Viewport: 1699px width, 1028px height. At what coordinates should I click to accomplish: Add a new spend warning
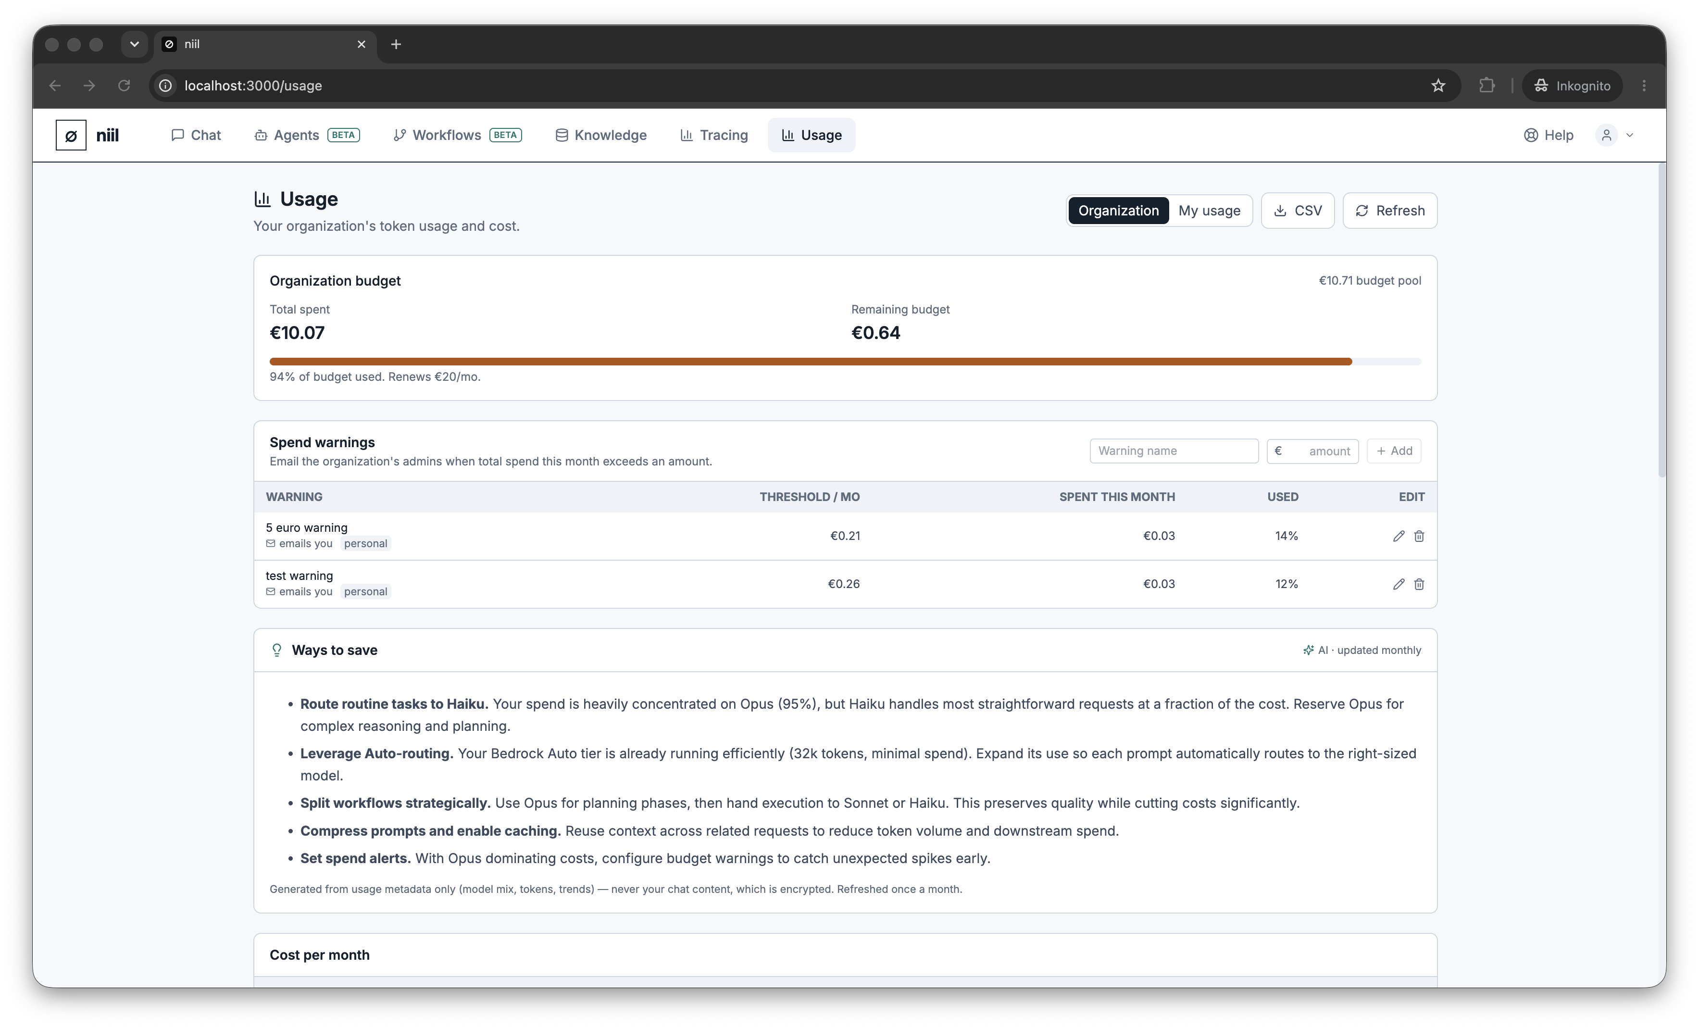tap(1394, 451)
